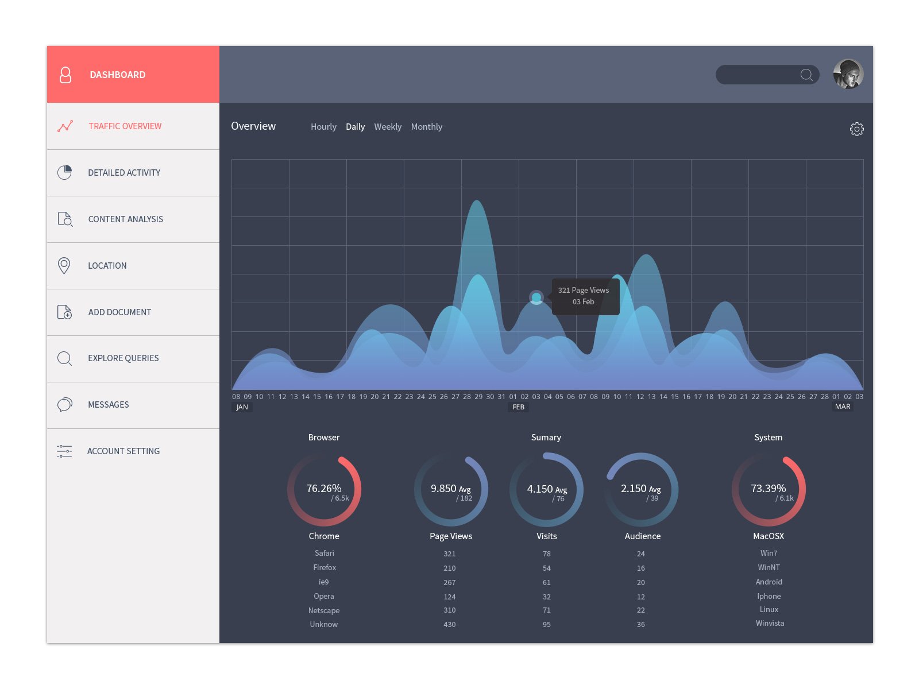Click the Account Setting sliders icon
This screenshot has height=689, width=919.
pyautogui.click(x=64, y=451)
